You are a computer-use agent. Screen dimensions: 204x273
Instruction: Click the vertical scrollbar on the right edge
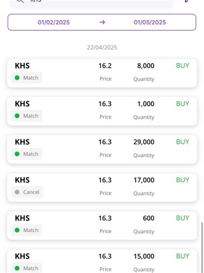coord(202,248)
